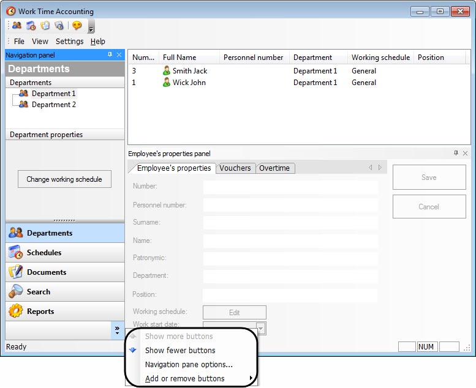
Task: Click the Documents notepad icon in navigation pane
Action: [15, 272]
